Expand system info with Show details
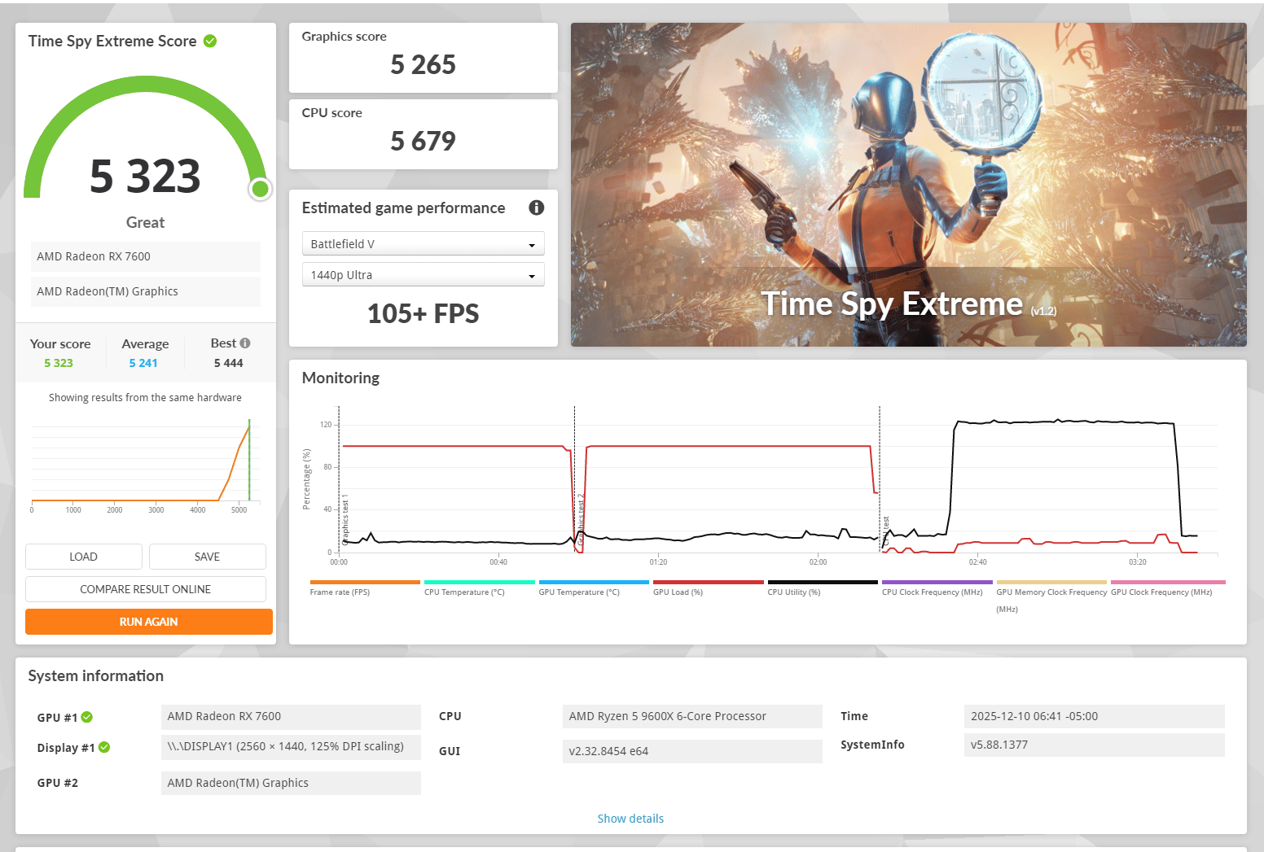 [630, 819]
